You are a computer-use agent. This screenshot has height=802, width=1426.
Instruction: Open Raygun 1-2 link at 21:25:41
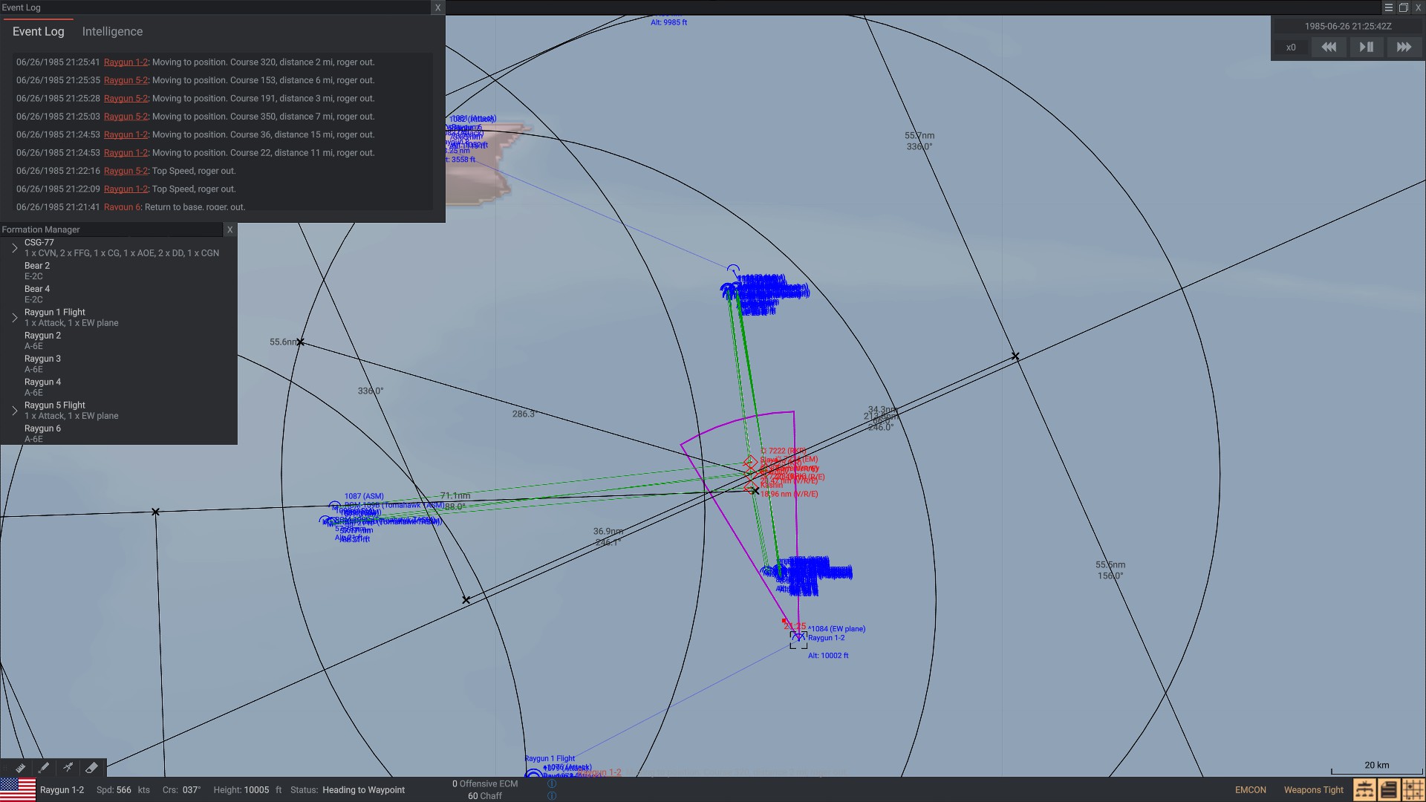pyautogui.click(x=126, y=62)
